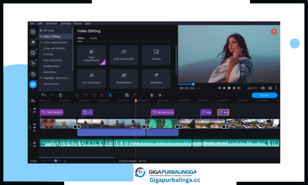Click the Delete trash can icon
308x185 pixels.
click(60, 95)
